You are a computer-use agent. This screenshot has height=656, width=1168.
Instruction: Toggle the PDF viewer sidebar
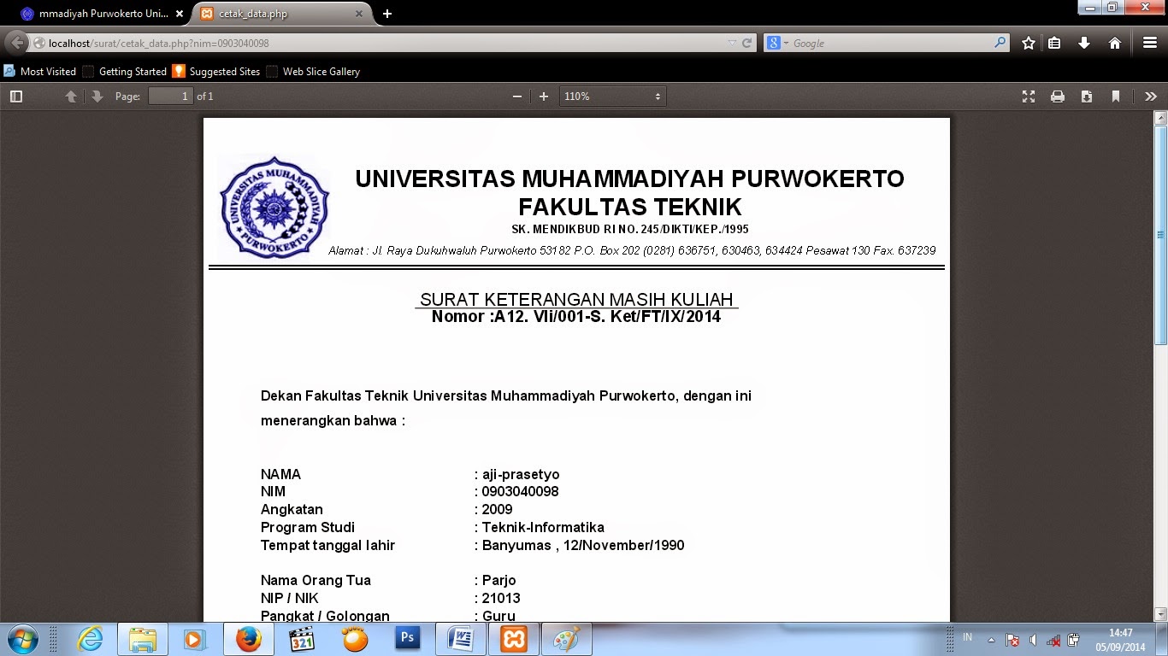[16, 97]
